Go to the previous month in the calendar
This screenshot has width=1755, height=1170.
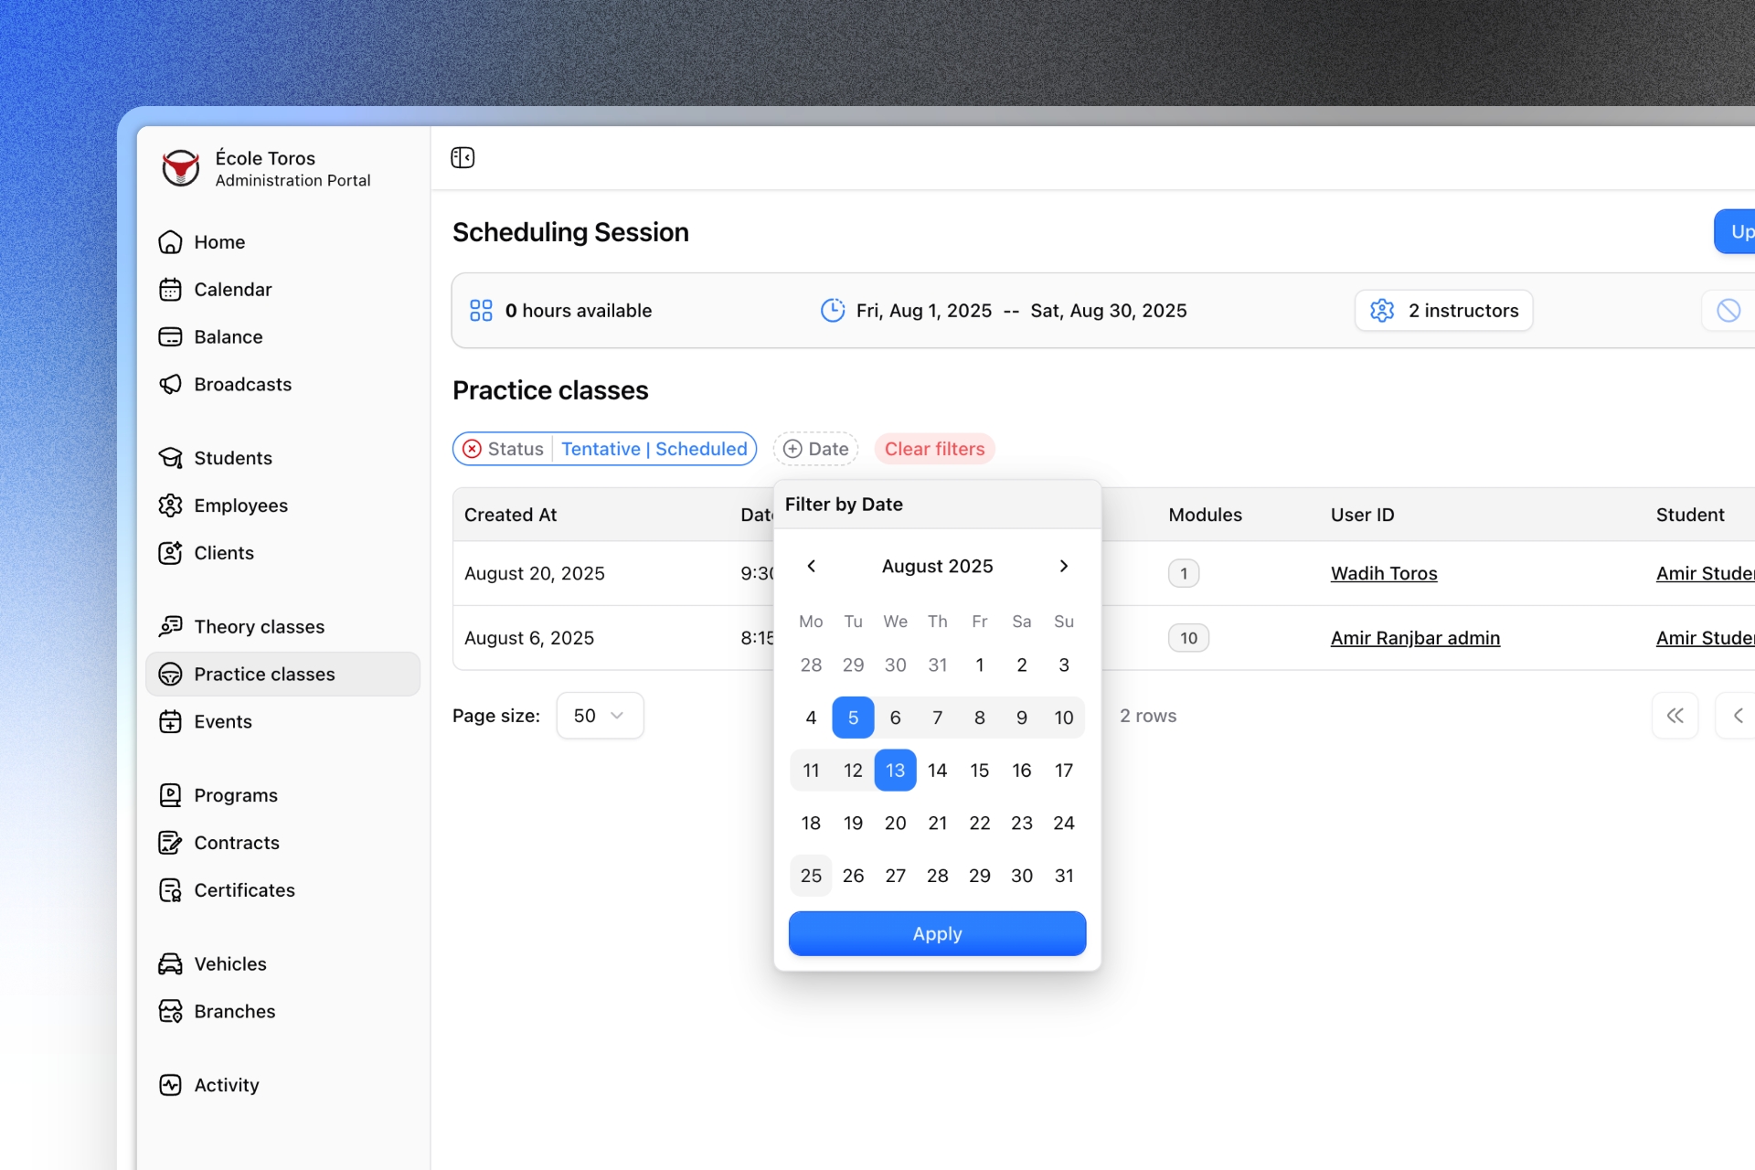click(x=811, y=566)
